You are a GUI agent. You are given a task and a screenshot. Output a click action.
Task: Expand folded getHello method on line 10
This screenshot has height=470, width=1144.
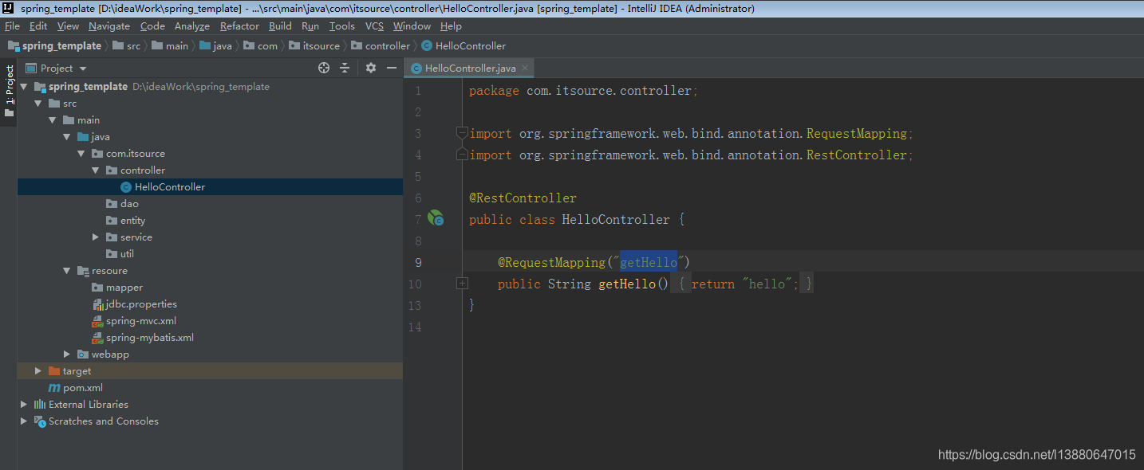point(461,283)
